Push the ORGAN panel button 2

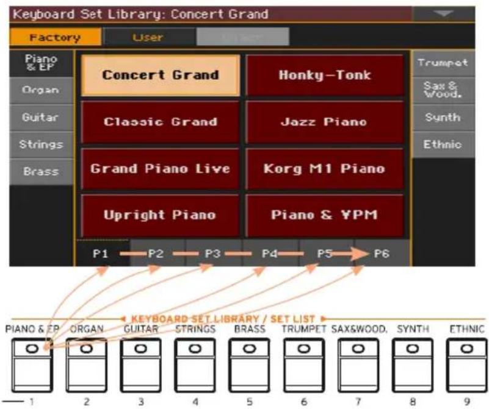click(x=87, y=365)
